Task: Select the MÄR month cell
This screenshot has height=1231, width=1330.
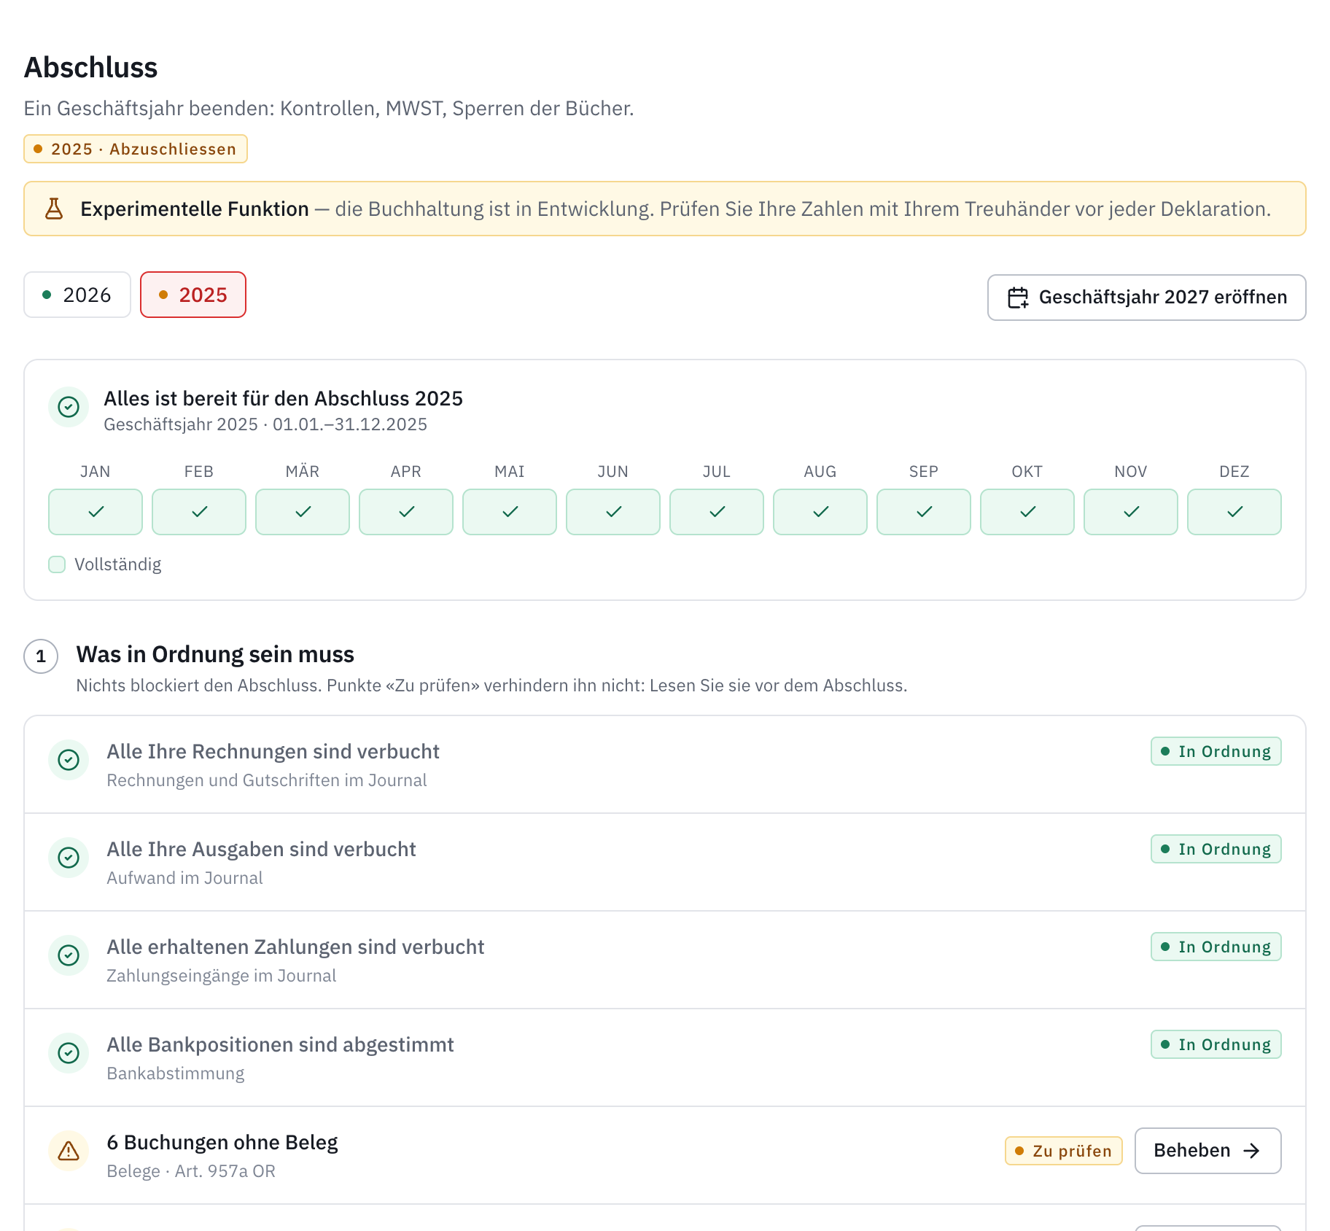Action: point(303,512)
